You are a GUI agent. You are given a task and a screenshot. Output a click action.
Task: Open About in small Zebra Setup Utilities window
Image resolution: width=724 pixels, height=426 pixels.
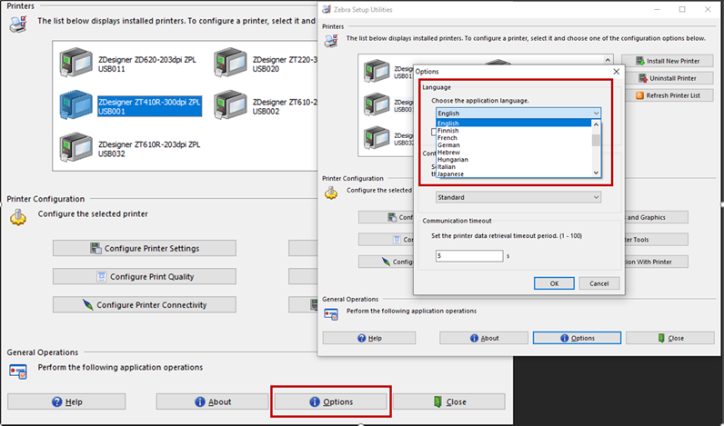tap(484, 338)
